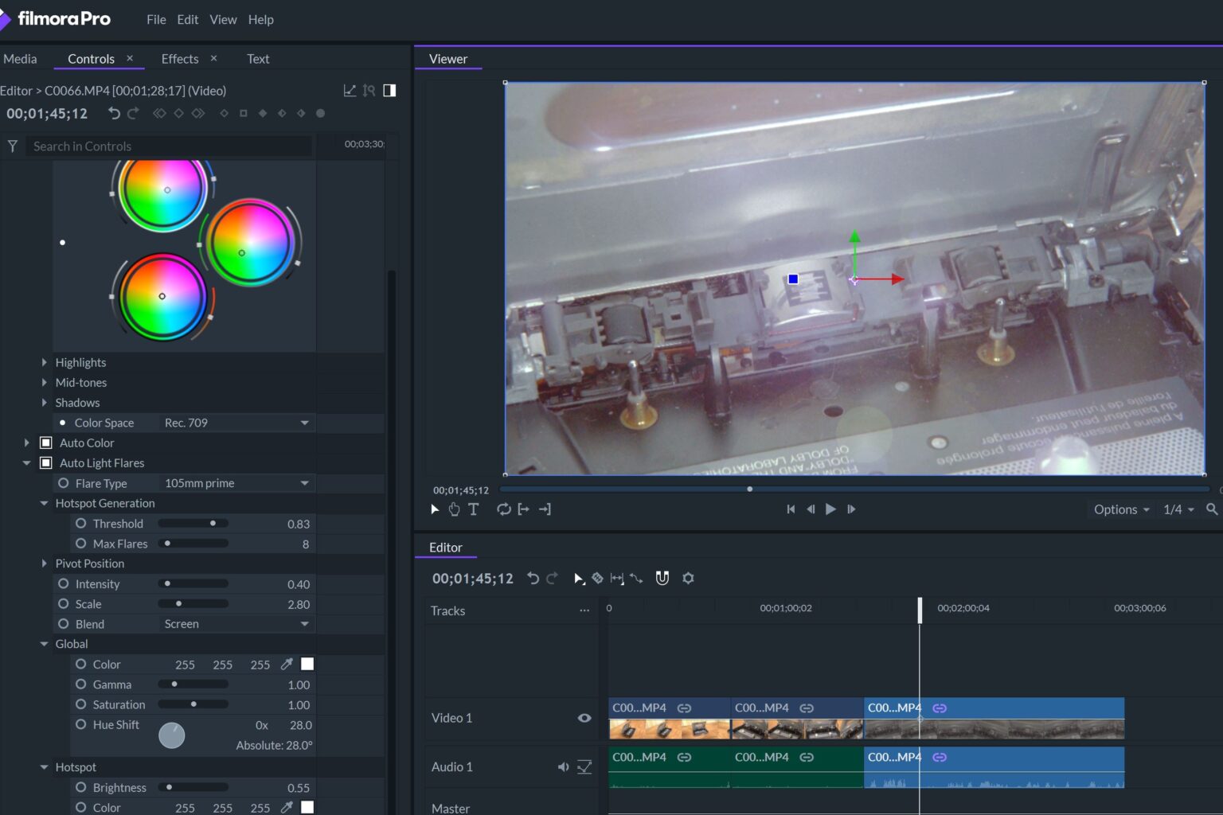Switch to the Text tab

coord(258,59)
